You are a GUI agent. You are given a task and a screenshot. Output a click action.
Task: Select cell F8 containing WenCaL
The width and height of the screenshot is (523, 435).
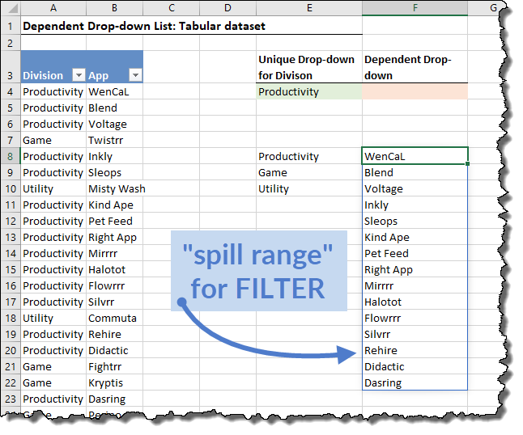click(x=415, y=156)
